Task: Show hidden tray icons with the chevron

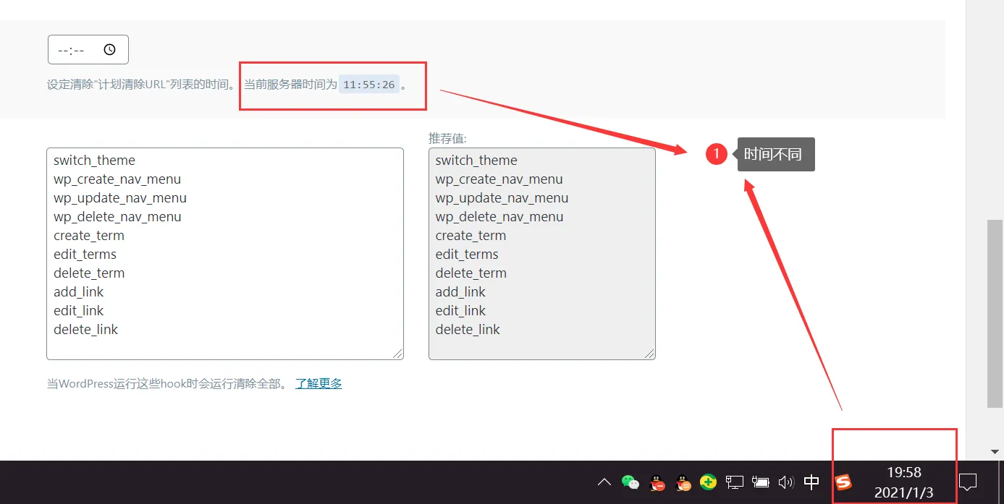Action: tap(604, 482)
